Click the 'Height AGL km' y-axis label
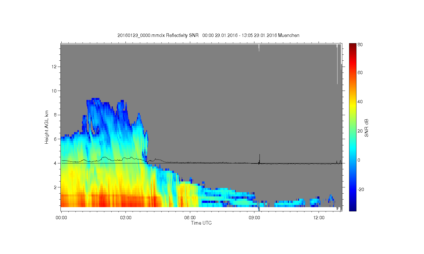424x254 pixels. tap(47, 127)
